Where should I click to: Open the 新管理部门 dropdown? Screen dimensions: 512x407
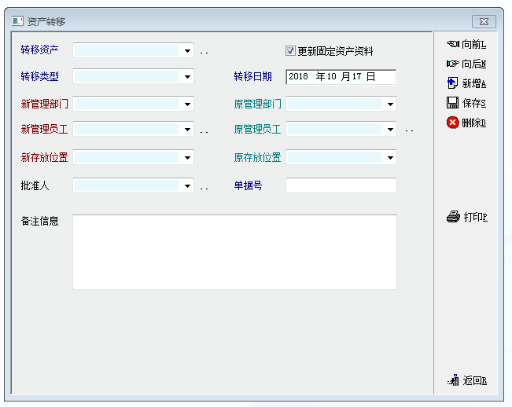[x=187, y=104]
